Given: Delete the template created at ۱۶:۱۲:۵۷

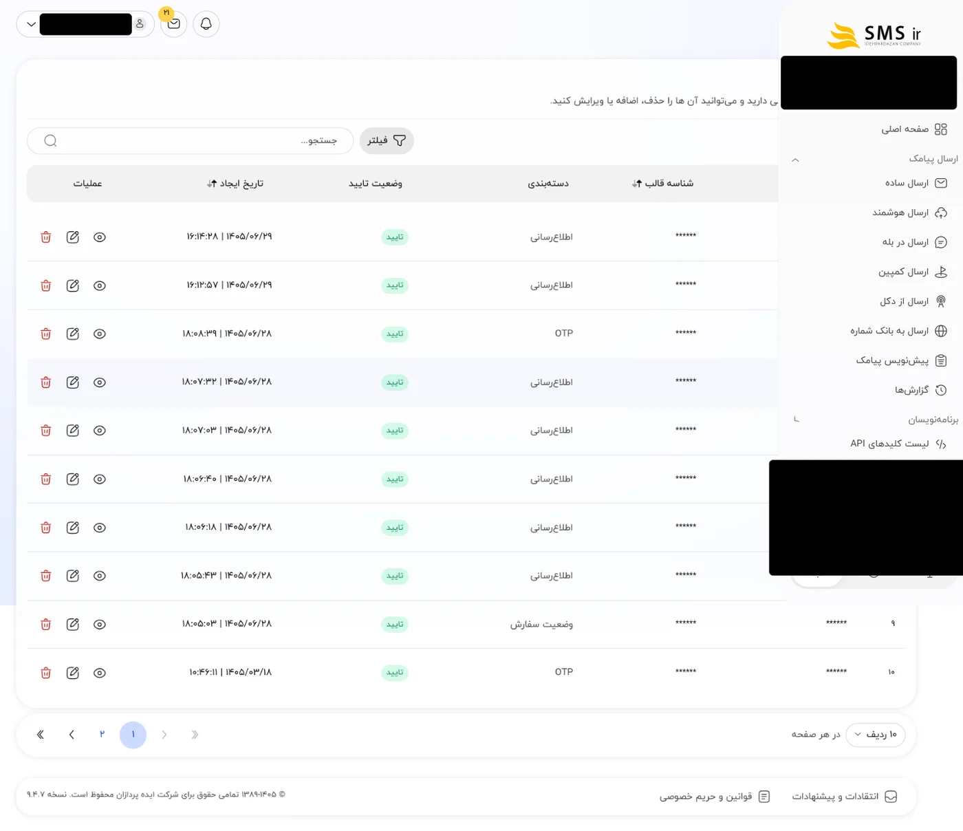Looking at the screenshot, I should (x=46, y=285).
